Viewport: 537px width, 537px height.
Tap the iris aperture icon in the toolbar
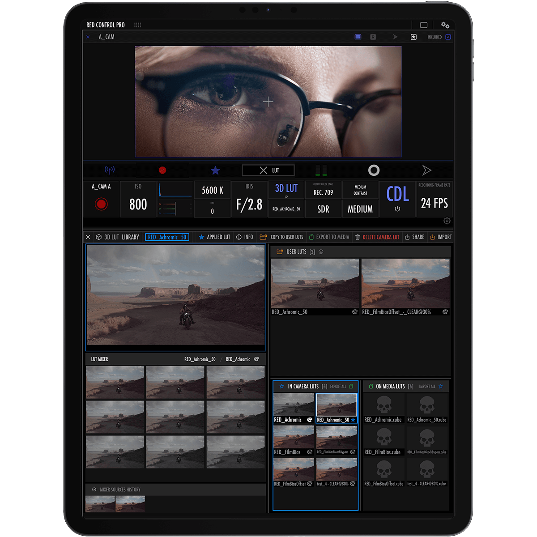click(374, 170)
